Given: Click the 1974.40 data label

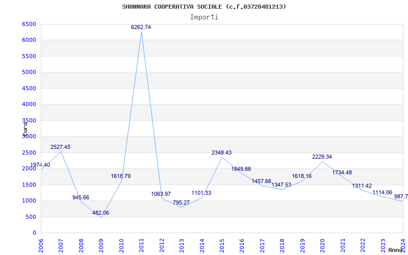Looking at the screenshot, I should click(x=40, y=165).
